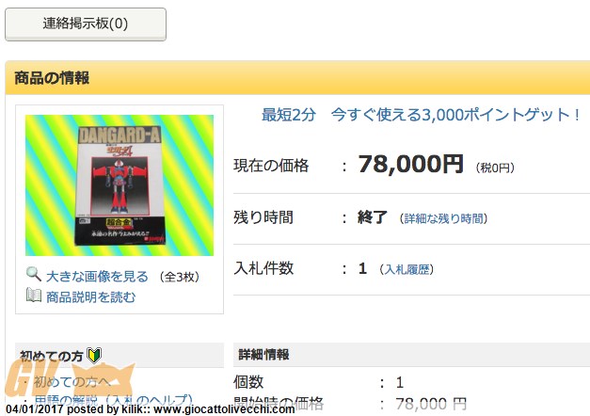The image size is (590, 416).
Task: Open the 商品説明を読む link
Action: click(x=90, y=297)
